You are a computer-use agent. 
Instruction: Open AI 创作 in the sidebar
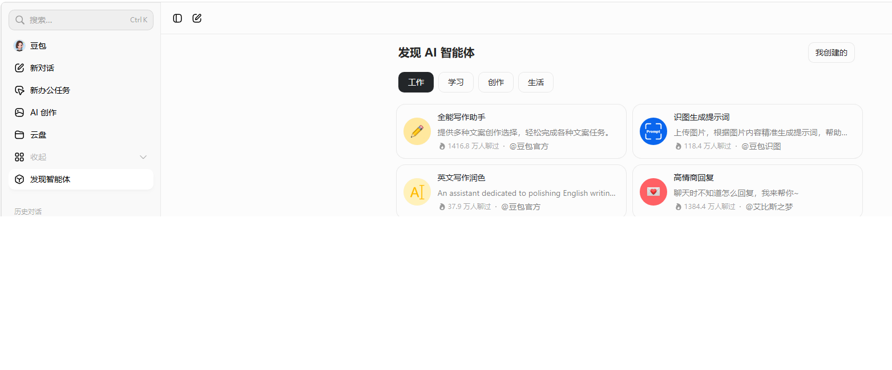click(x=81, y=112)
